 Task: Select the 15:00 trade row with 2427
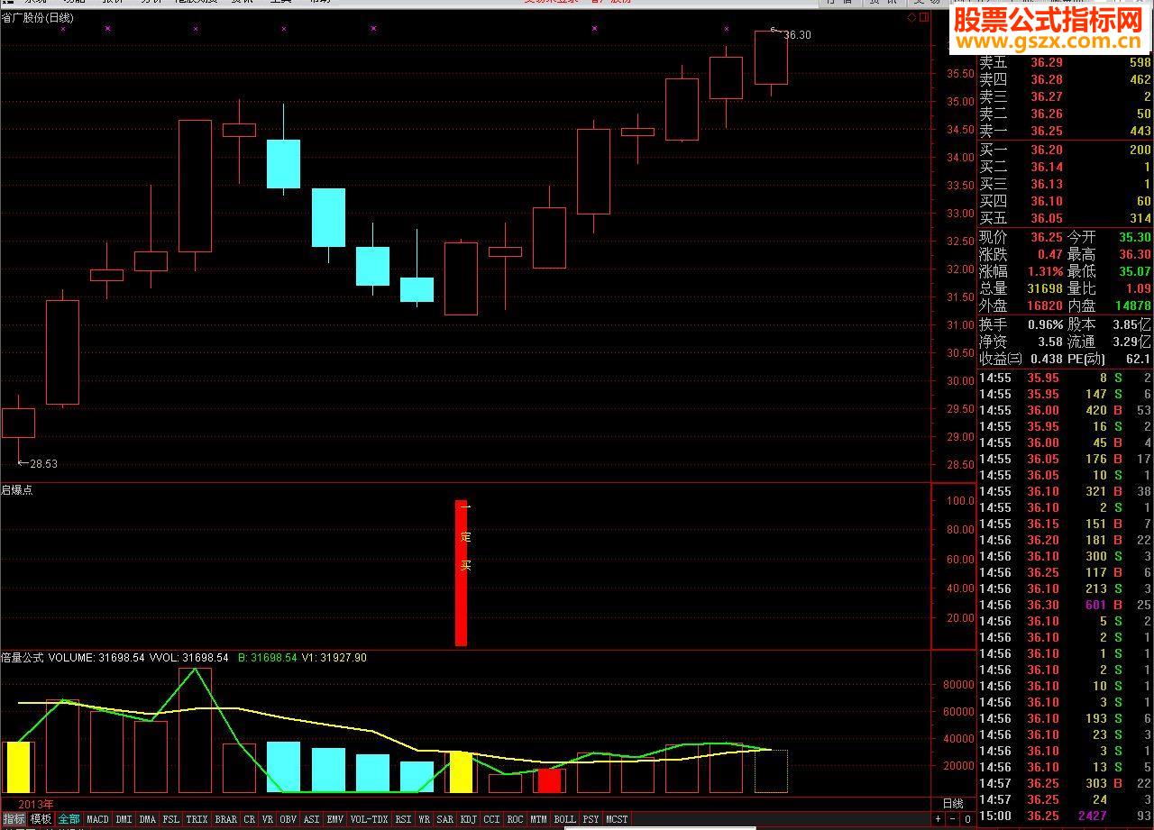1065,816
